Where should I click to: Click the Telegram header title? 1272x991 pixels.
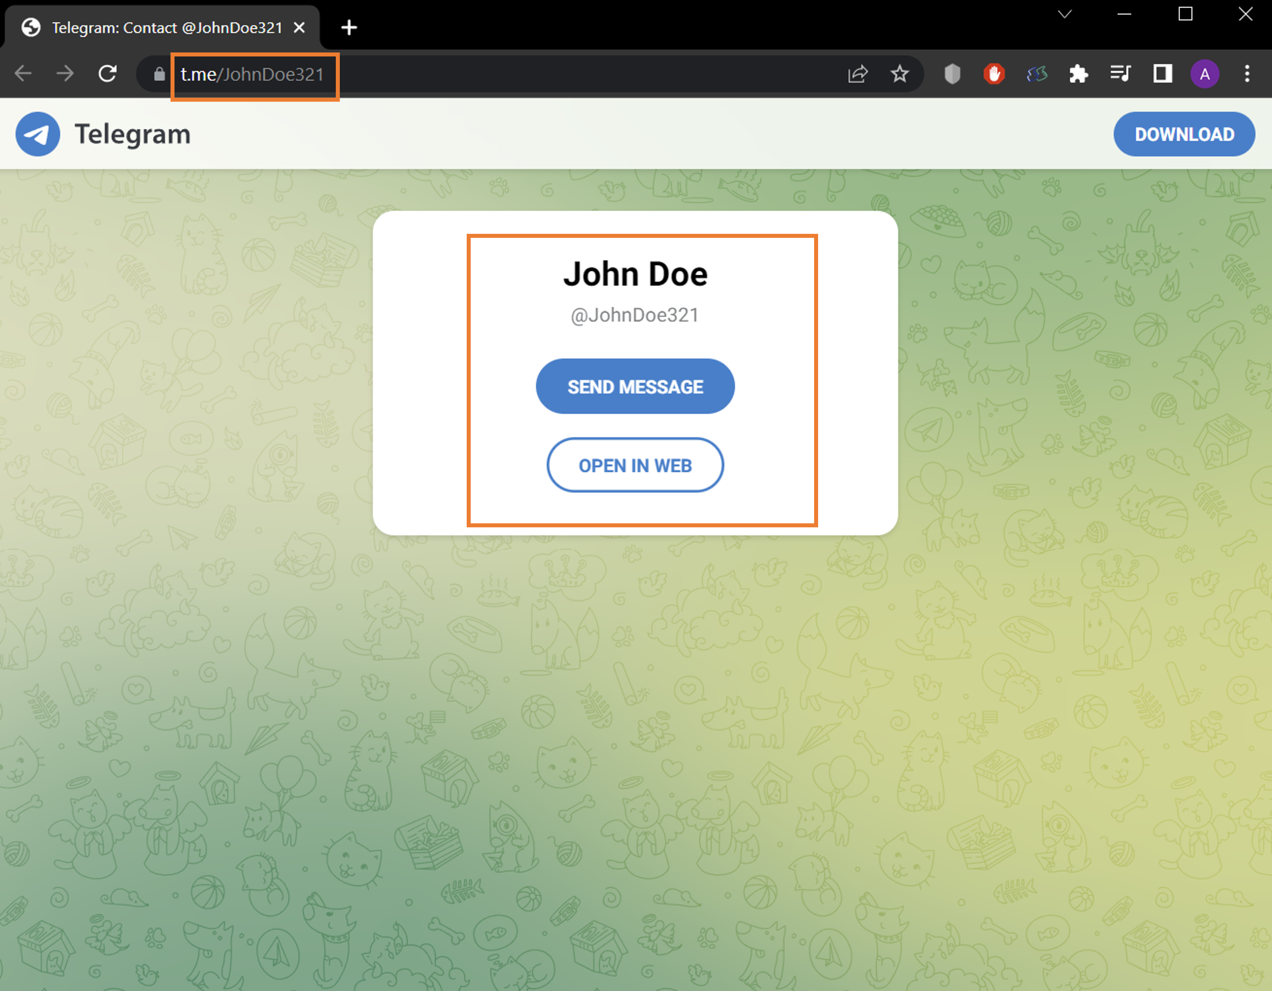pyautogui.click(x=133, y=134)
